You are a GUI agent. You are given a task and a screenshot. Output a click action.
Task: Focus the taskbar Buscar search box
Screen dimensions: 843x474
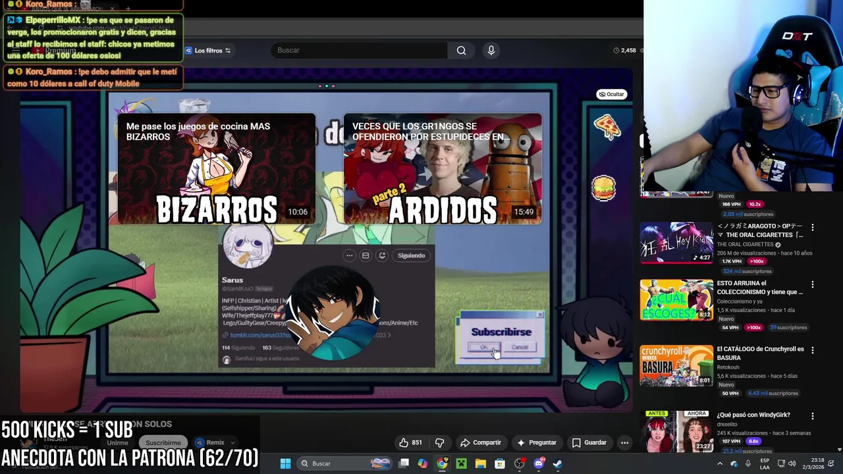coord(344,463)
